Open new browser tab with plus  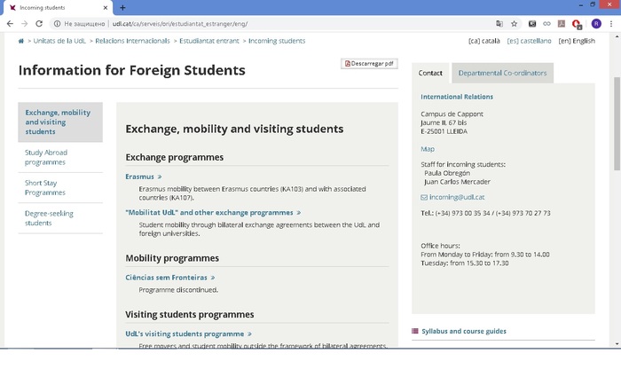point(122,7)
